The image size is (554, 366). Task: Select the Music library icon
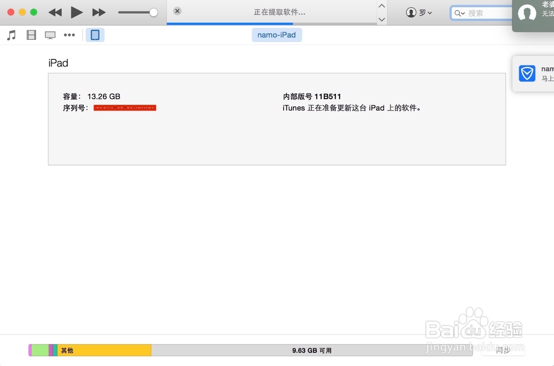(11, 34)
